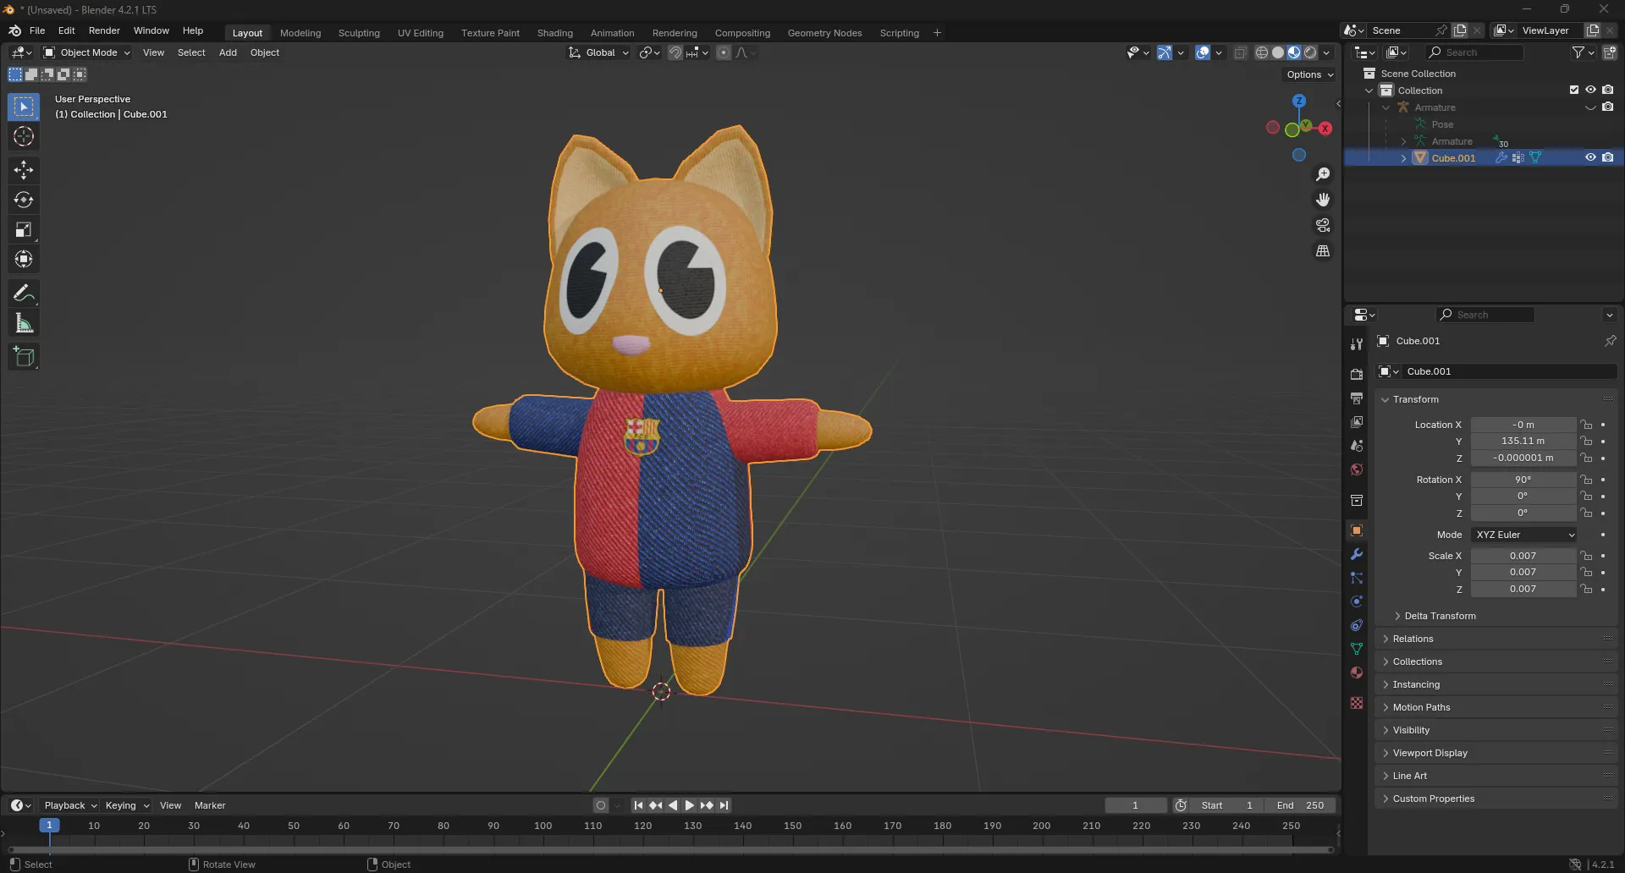Switch to the Sculpting workspace tab
1625x873 pixels.
point(359,33)
